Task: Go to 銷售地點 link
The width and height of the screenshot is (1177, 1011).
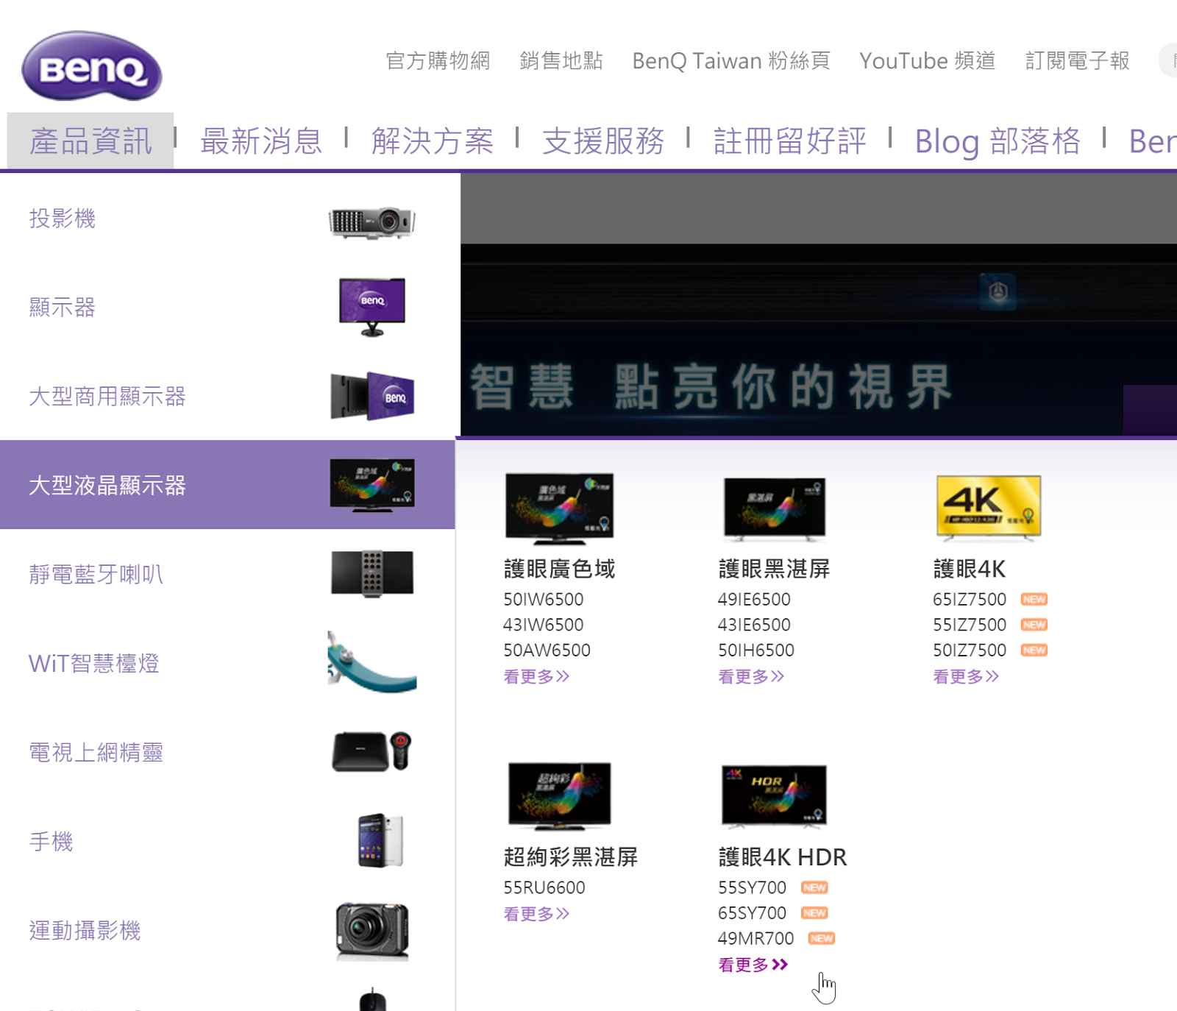Action: click(x=561, y=60)
